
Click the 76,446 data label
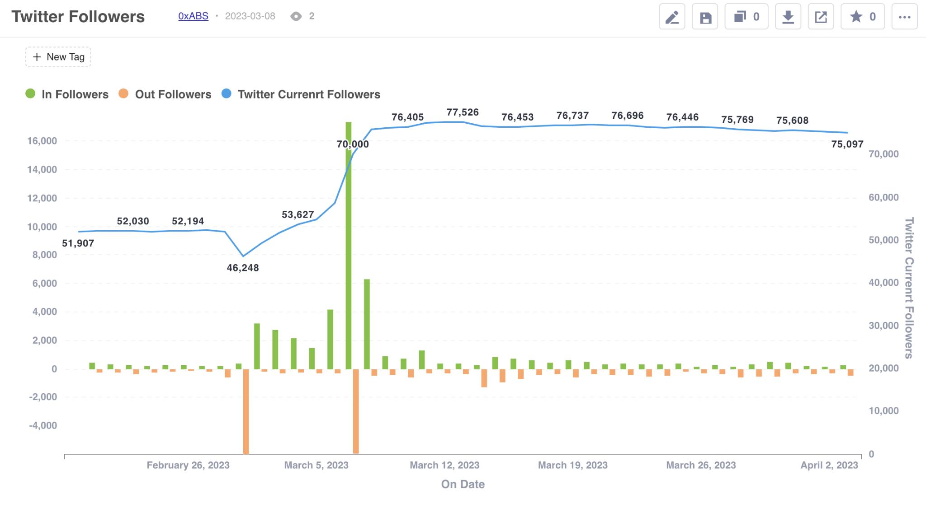click(682, 117)
